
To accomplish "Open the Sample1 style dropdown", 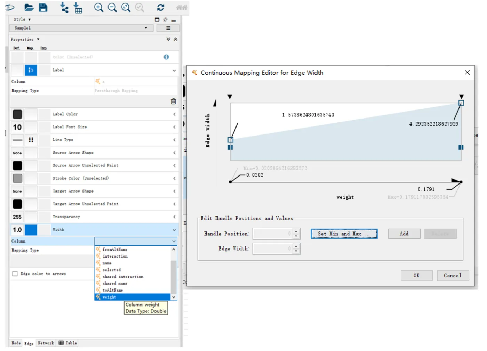I will tap(81, 28).
